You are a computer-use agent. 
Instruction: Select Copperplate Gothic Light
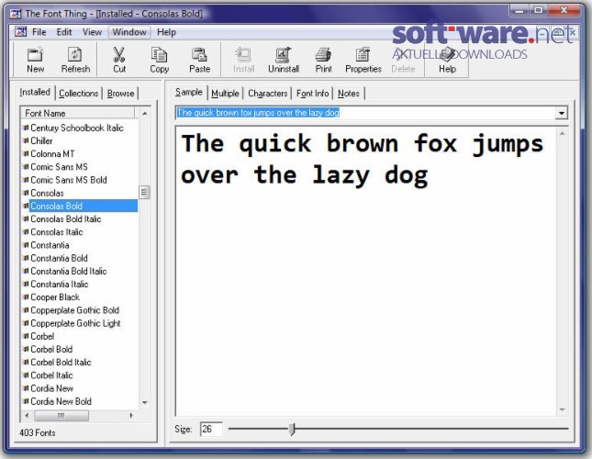[75, 323]
